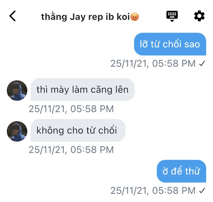The height and width of the screenshot is (202, 213).
Task: Tap the 'thì mày làm căng lên' bubble
Action: click(83, 90)
